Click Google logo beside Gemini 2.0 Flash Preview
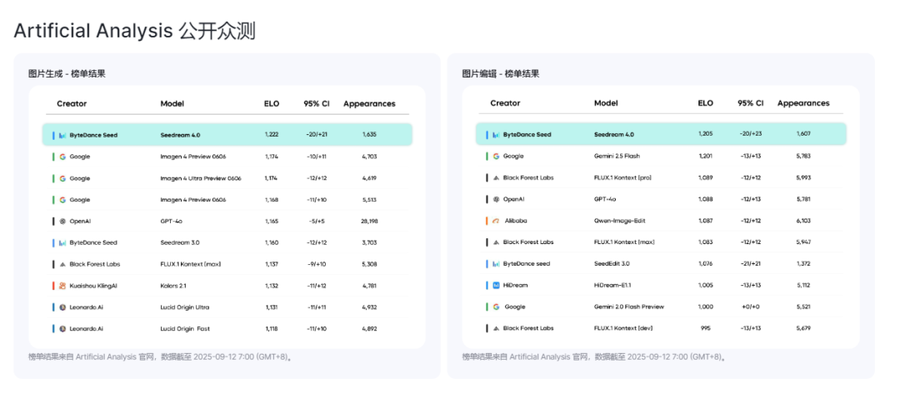Image resolution: width=900 pixels, height=404 pixels. (496, 307)
